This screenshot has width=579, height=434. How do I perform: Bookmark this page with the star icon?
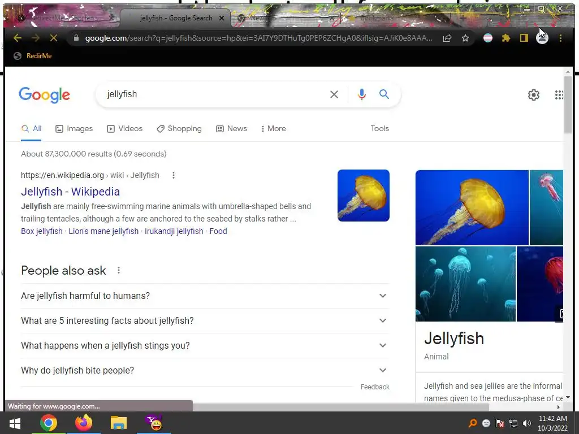coord(465,38)
